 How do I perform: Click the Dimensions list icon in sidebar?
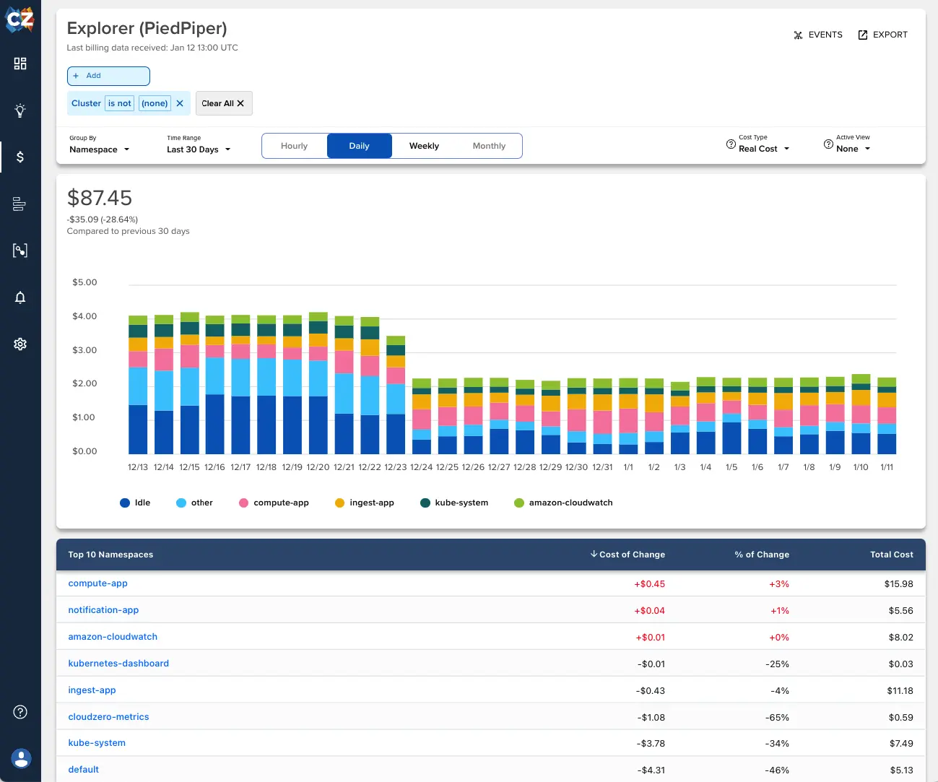click(x=19, y=204)
